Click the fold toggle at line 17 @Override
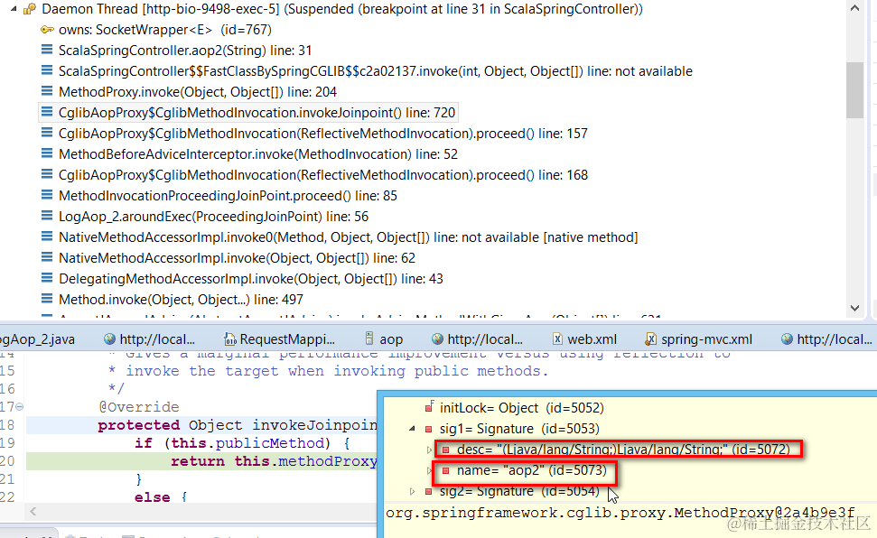Viewport: 877px width, 538px height. (20, 406)
